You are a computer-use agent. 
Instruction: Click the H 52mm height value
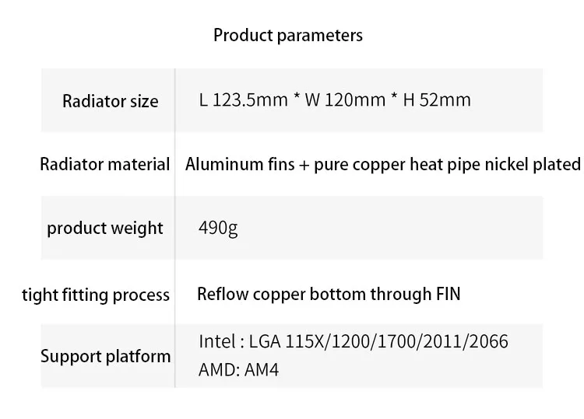tap(436, 100)
